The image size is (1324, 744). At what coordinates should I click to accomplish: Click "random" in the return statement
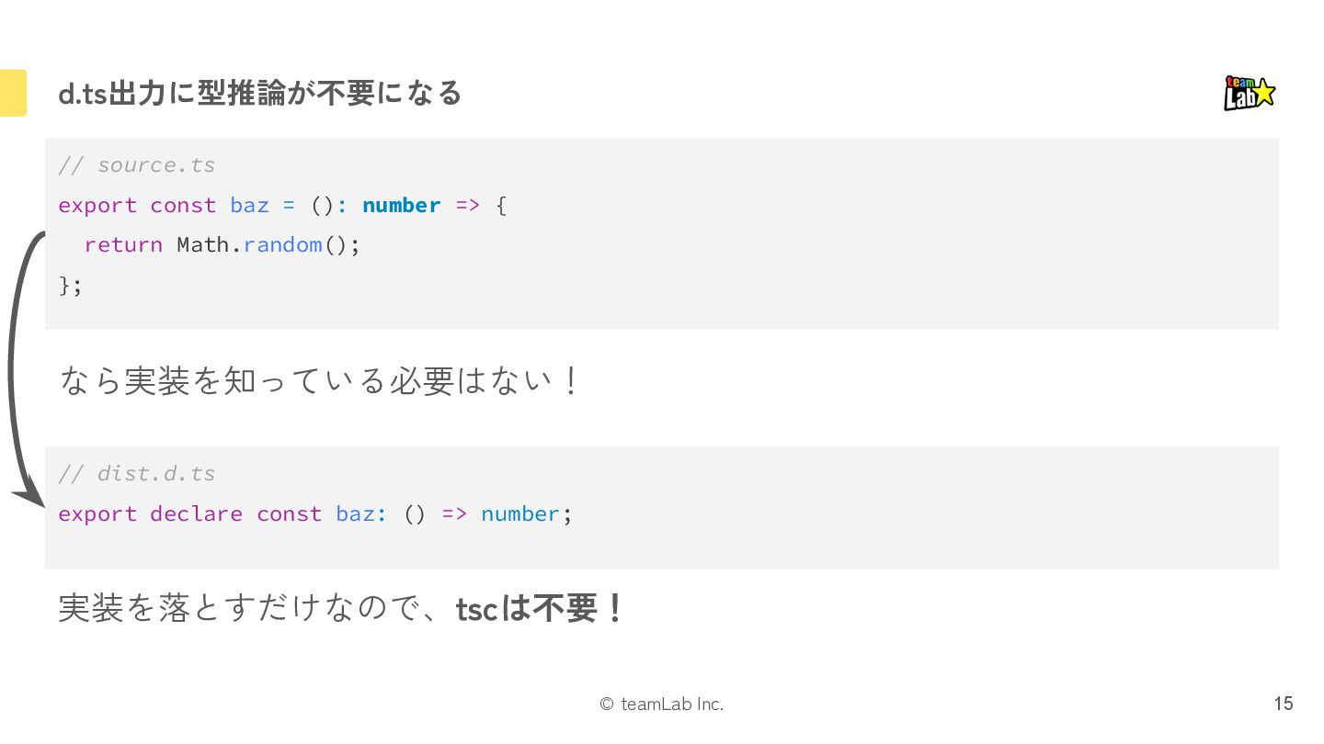pyautogui.click(x=282, y=245)
